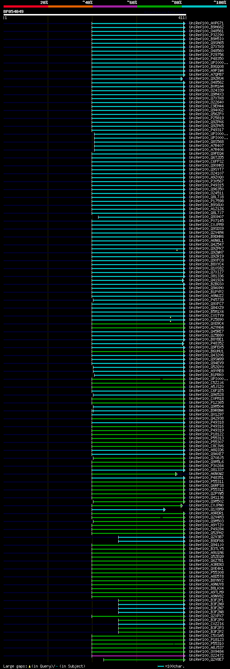Select hit UniRef100_A2YH64
Viewport: 230px width, 669px height.
click(x=206, y=328)
